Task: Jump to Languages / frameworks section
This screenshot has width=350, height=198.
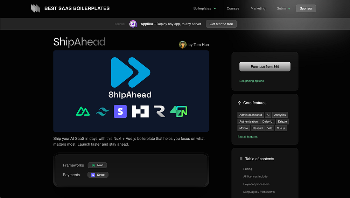Action: (x=259, y=192)
